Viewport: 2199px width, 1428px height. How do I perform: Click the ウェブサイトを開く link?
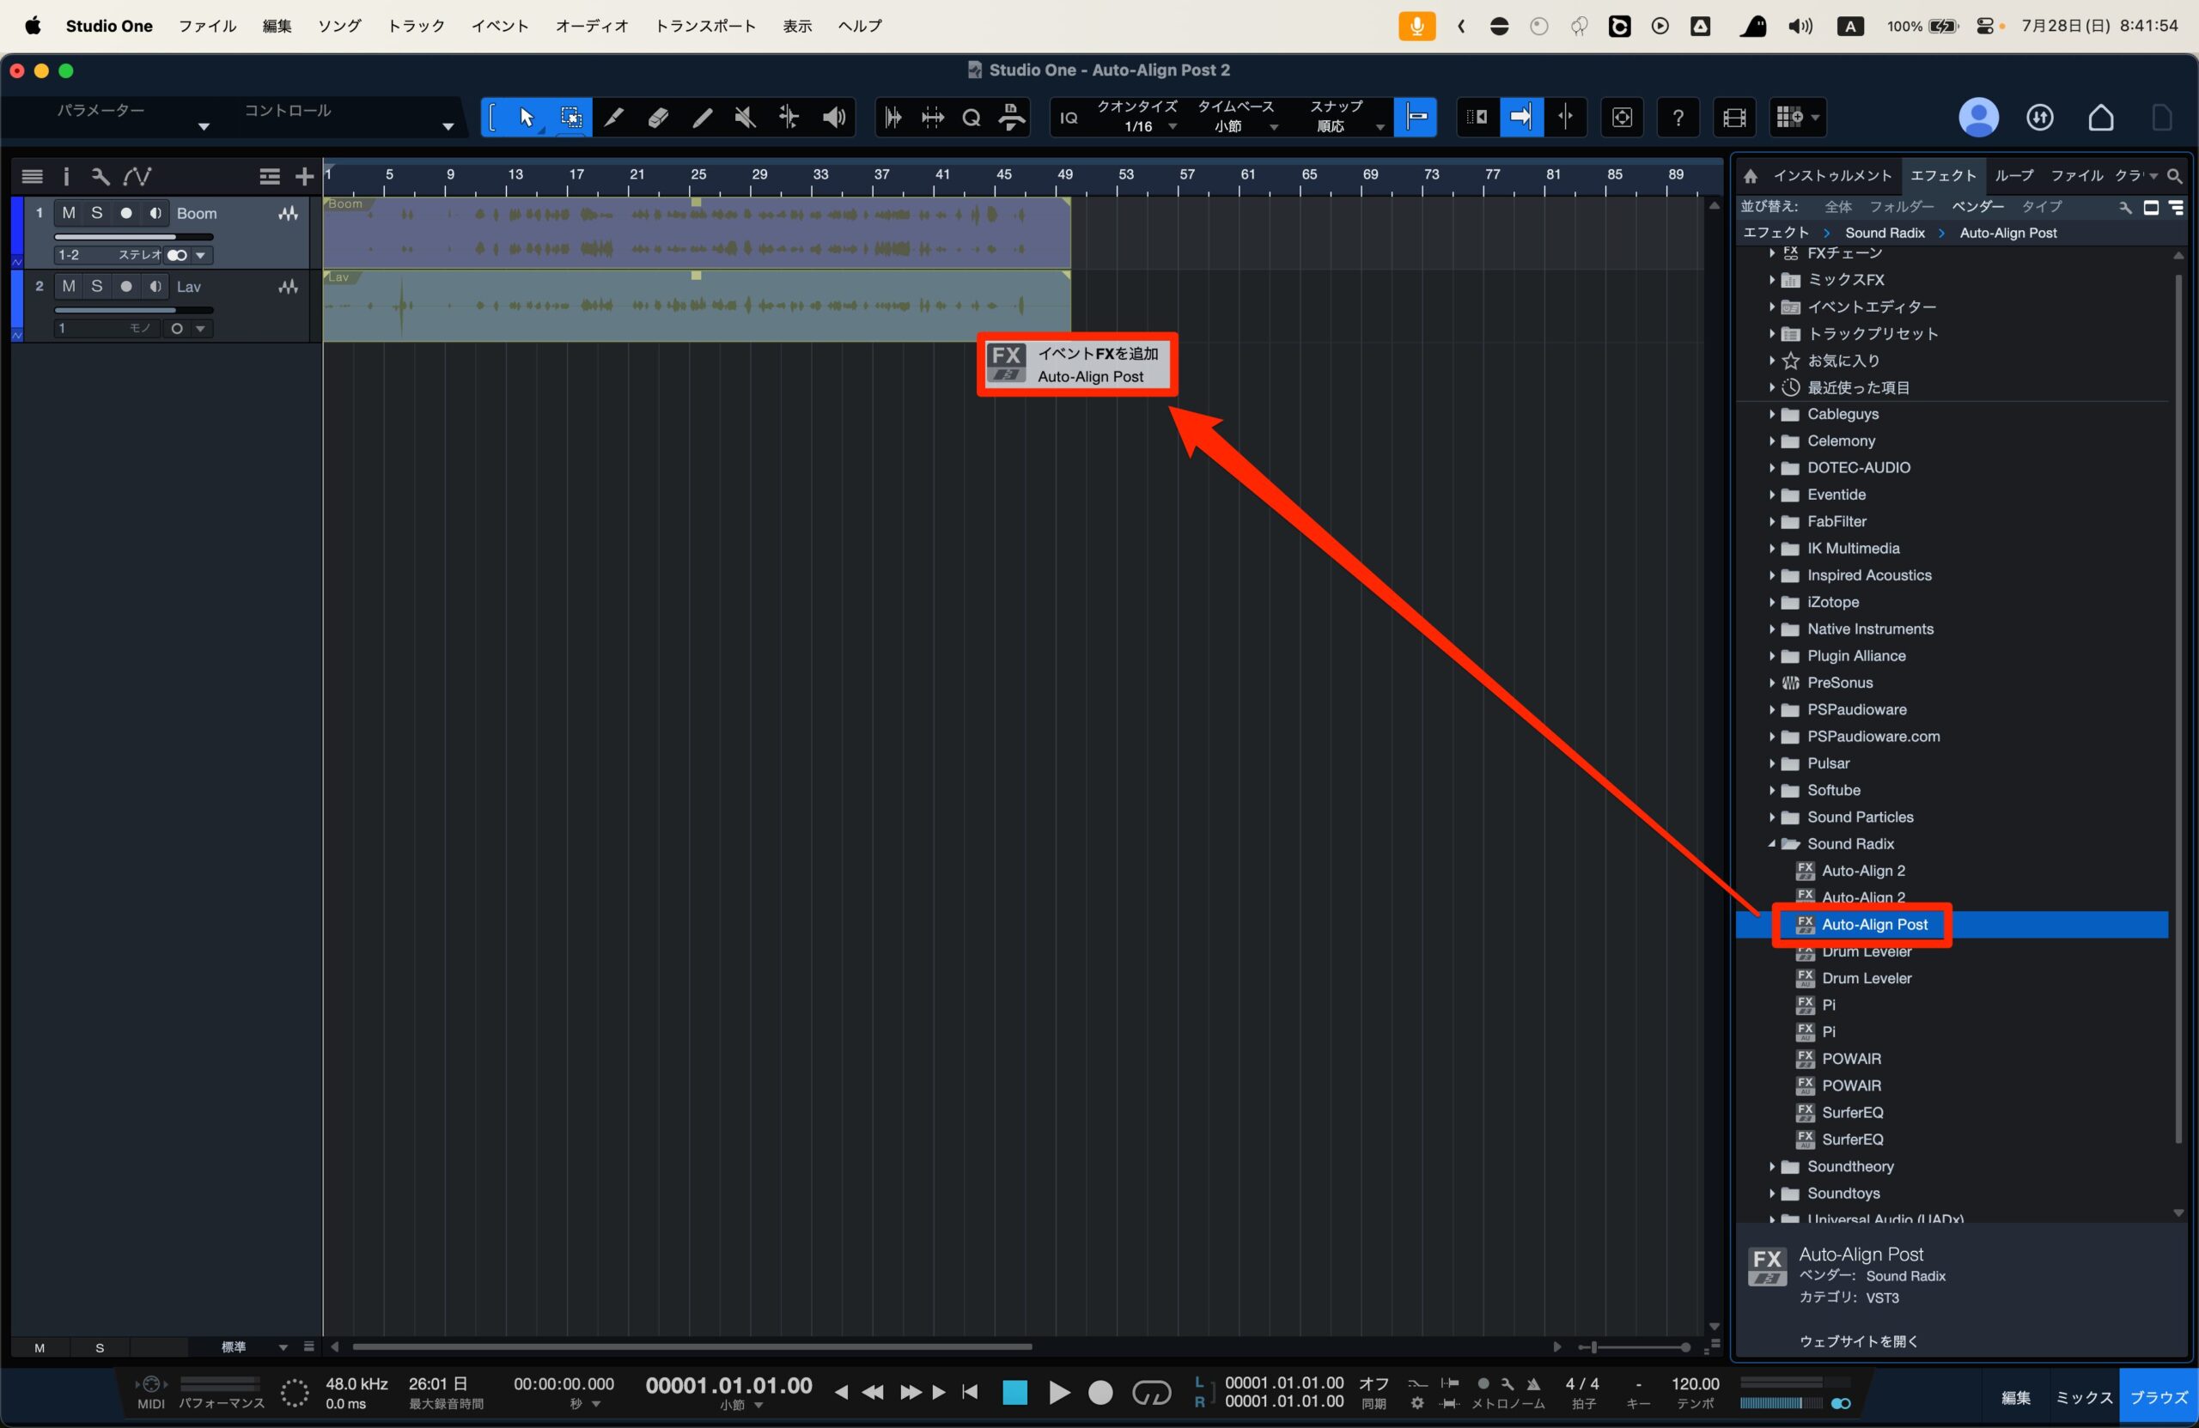click(x=1858, y=1341)
